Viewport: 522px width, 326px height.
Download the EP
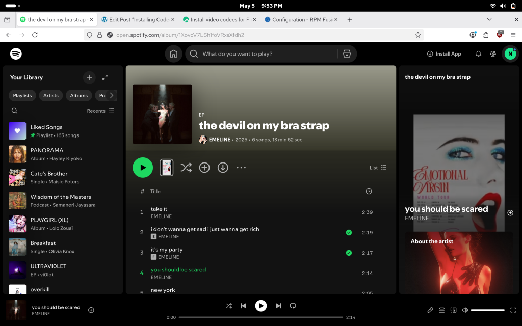(x=223, y=168)
